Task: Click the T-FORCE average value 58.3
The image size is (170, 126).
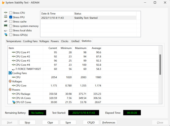Action: click(99, 69)
